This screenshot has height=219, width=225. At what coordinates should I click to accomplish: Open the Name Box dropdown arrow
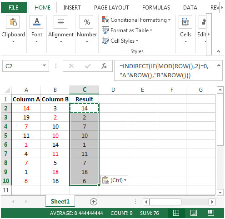(44, 65)
